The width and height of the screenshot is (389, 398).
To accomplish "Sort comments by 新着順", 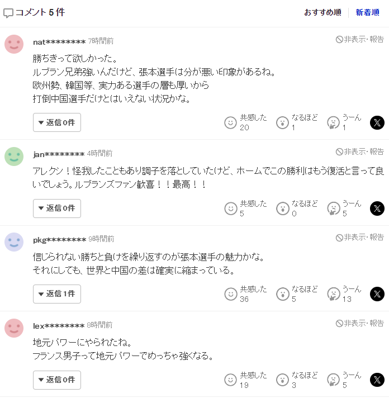I will click(367, 12).
